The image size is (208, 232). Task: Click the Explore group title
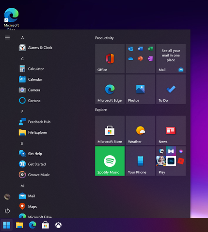(x=101, y=110)
